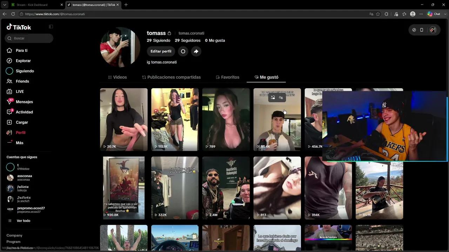This screenshot has width=449, height=252.
Task: Open the liked video with 20.7K views
Action: (x=124, y=119)
